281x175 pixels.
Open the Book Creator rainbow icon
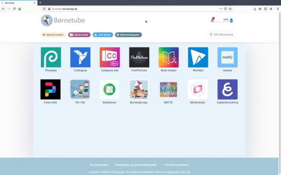click(x=168, y=57)
